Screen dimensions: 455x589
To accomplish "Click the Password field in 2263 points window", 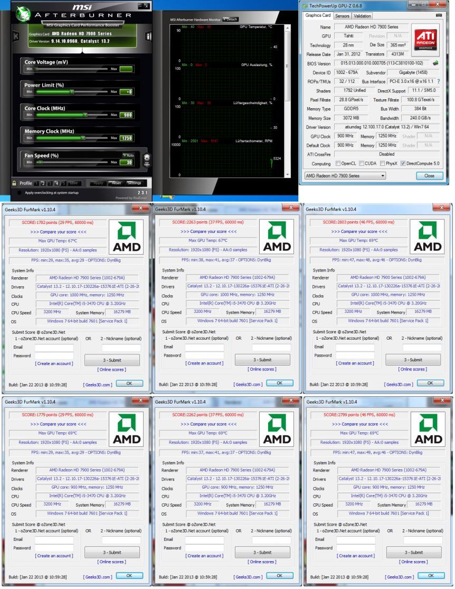I will pyautogui.click(x=205, y=355).
